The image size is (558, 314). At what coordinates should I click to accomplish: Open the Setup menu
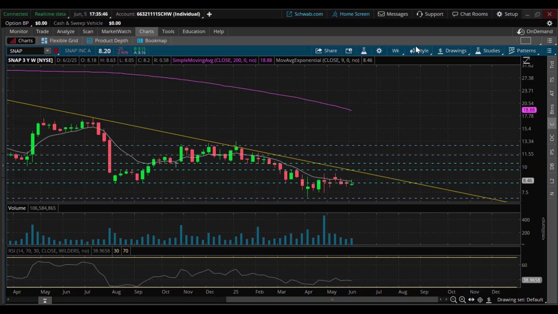click(507, 14)
